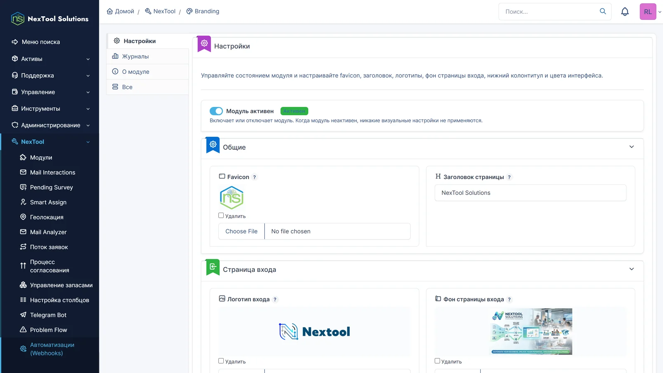Select the Настройки tab

pyautogui.click(x=148, y=41)
